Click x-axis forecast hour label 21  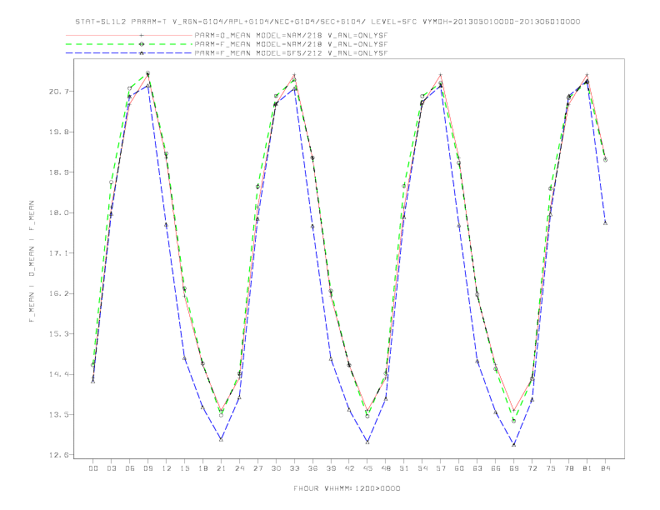pos(221,468)
